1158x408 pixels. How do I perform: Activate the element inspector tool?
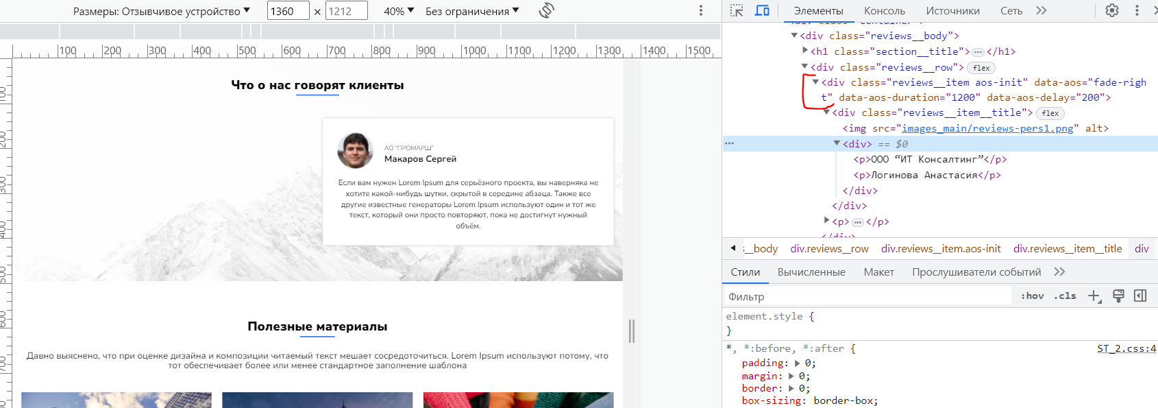pyautogui.click(x=737, y=10)
